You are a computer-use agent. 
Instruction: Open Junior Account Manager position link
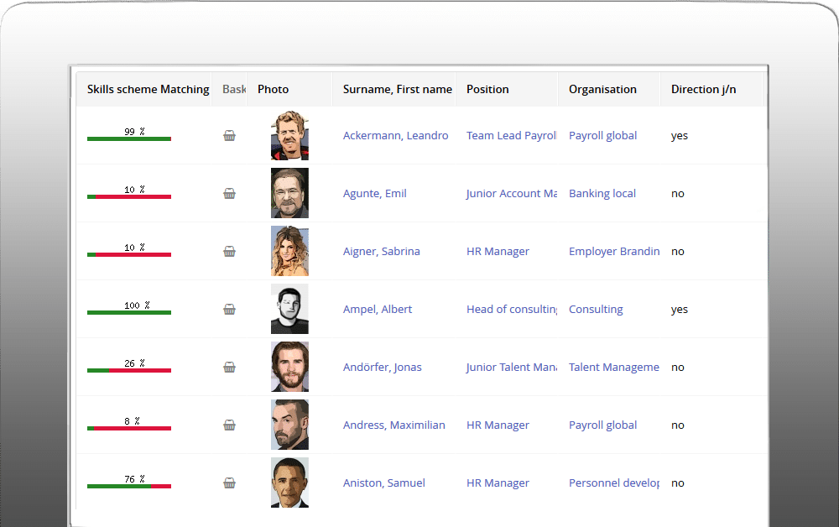[512, 194]
